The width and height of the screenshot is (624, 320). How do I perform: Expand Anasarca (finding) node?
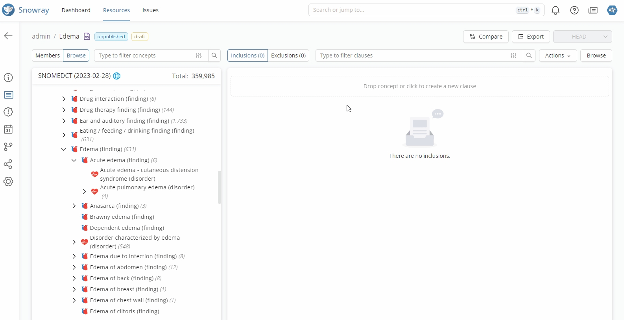coord(74,206)
